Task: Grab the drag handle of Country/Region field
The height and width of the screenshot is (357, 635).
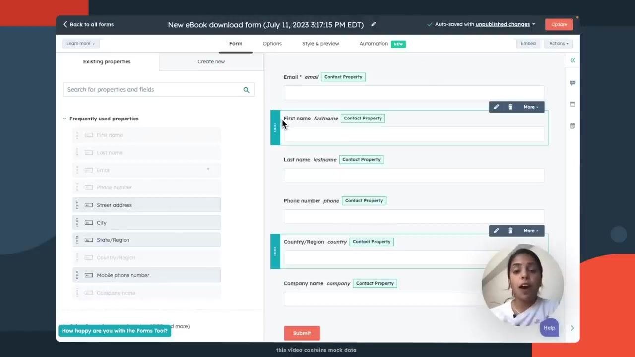Action: click(x=275, y=251)
